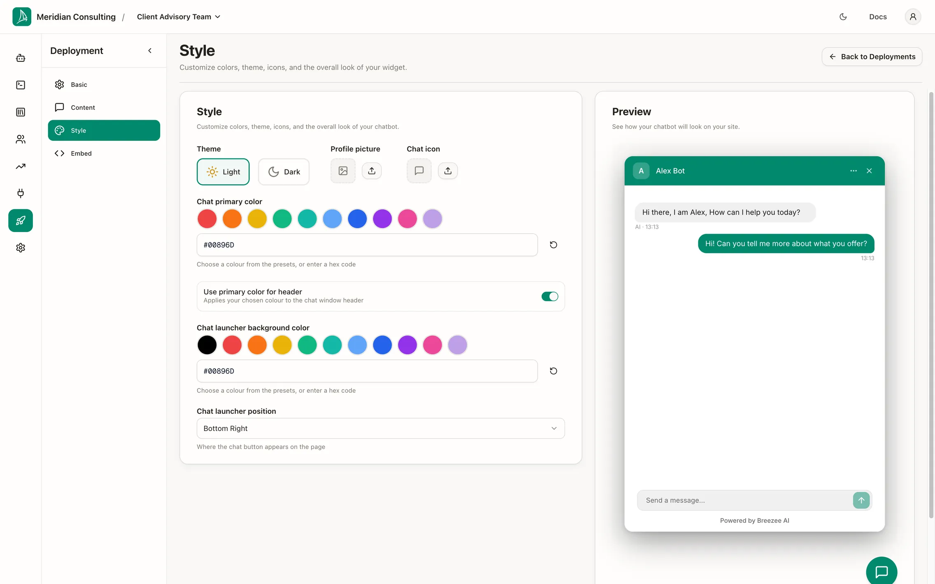Click the launcher background hex field
The image size is (935, 584).
367,371
